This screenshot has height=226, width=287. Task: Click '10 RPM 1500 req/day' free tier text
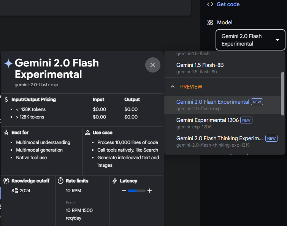click(x=79, y=214)
